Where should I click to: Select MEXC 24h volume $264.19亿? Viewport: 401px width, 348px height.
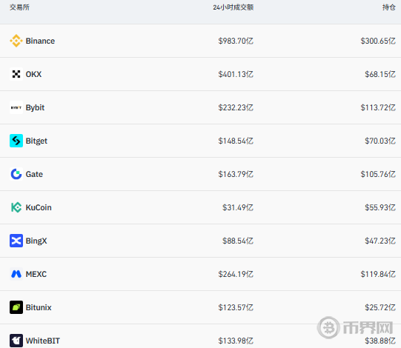[x=236, y=274]
